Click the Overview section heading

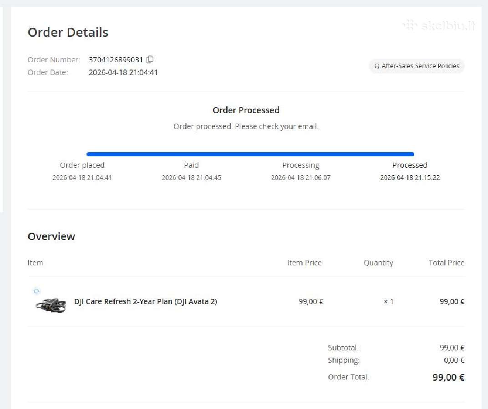pyautogui.click(x=51, y=236)
